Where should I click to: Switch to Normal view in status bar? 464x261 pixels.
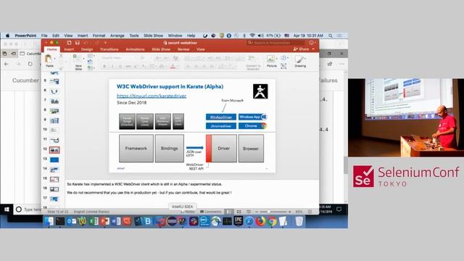(229, 212)
